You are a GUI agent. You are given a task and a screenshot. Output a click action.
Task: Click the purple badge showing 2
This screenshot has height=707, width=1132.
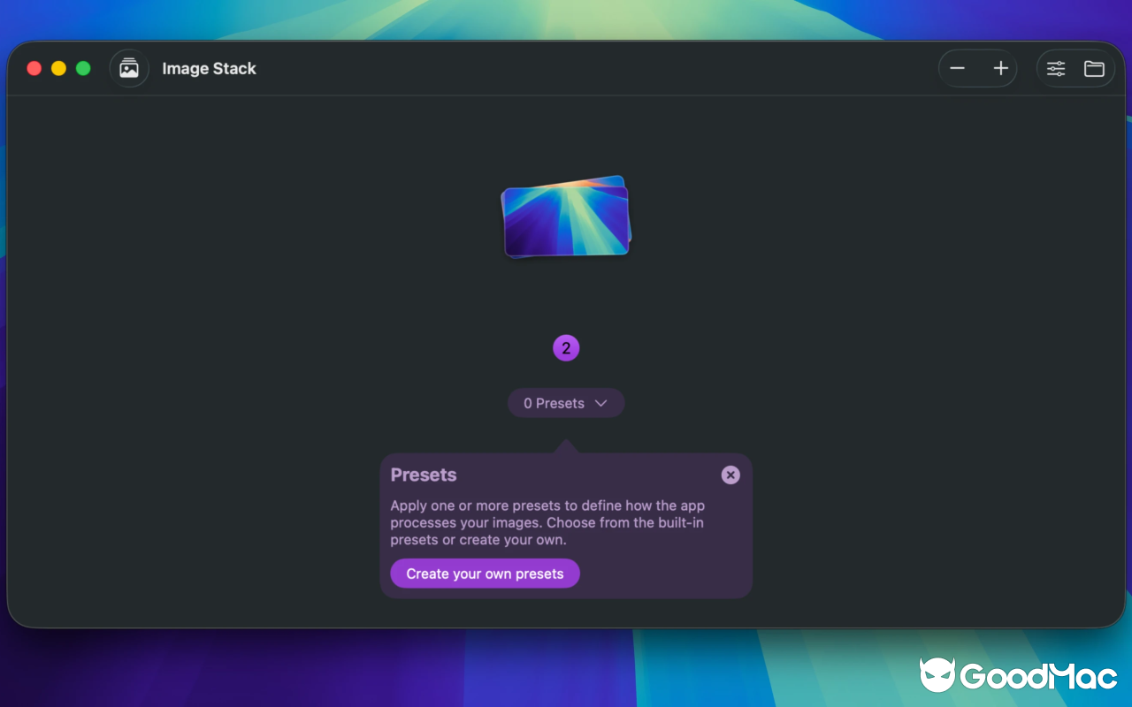tap(566, 347)
